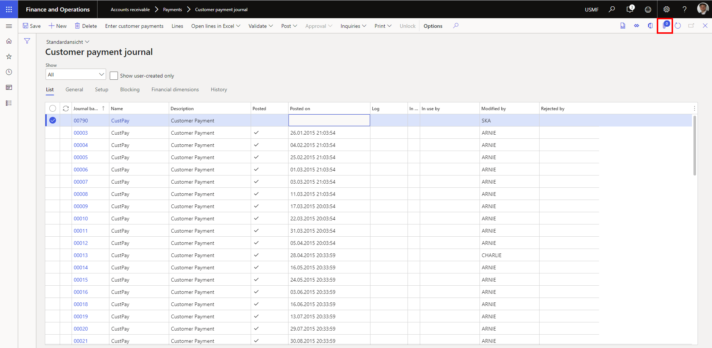Toggle Show user-created only checkbox

coord(114,76)
